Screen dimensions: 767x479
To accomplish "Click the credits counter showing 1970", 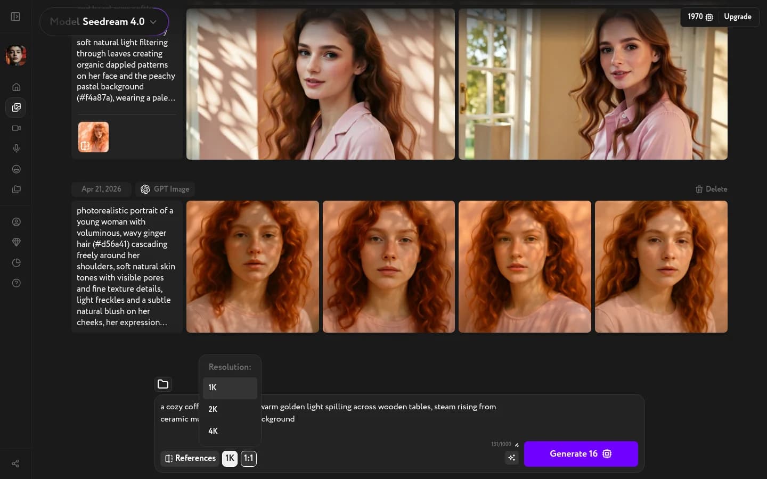I will [x=699, y=17].
